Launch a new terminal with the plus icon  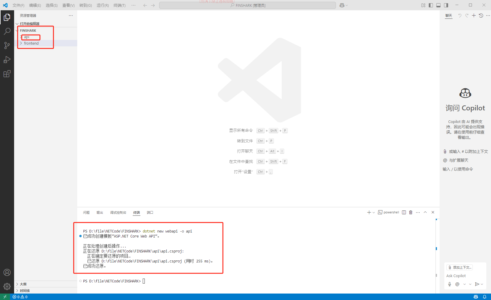[369, 213]
